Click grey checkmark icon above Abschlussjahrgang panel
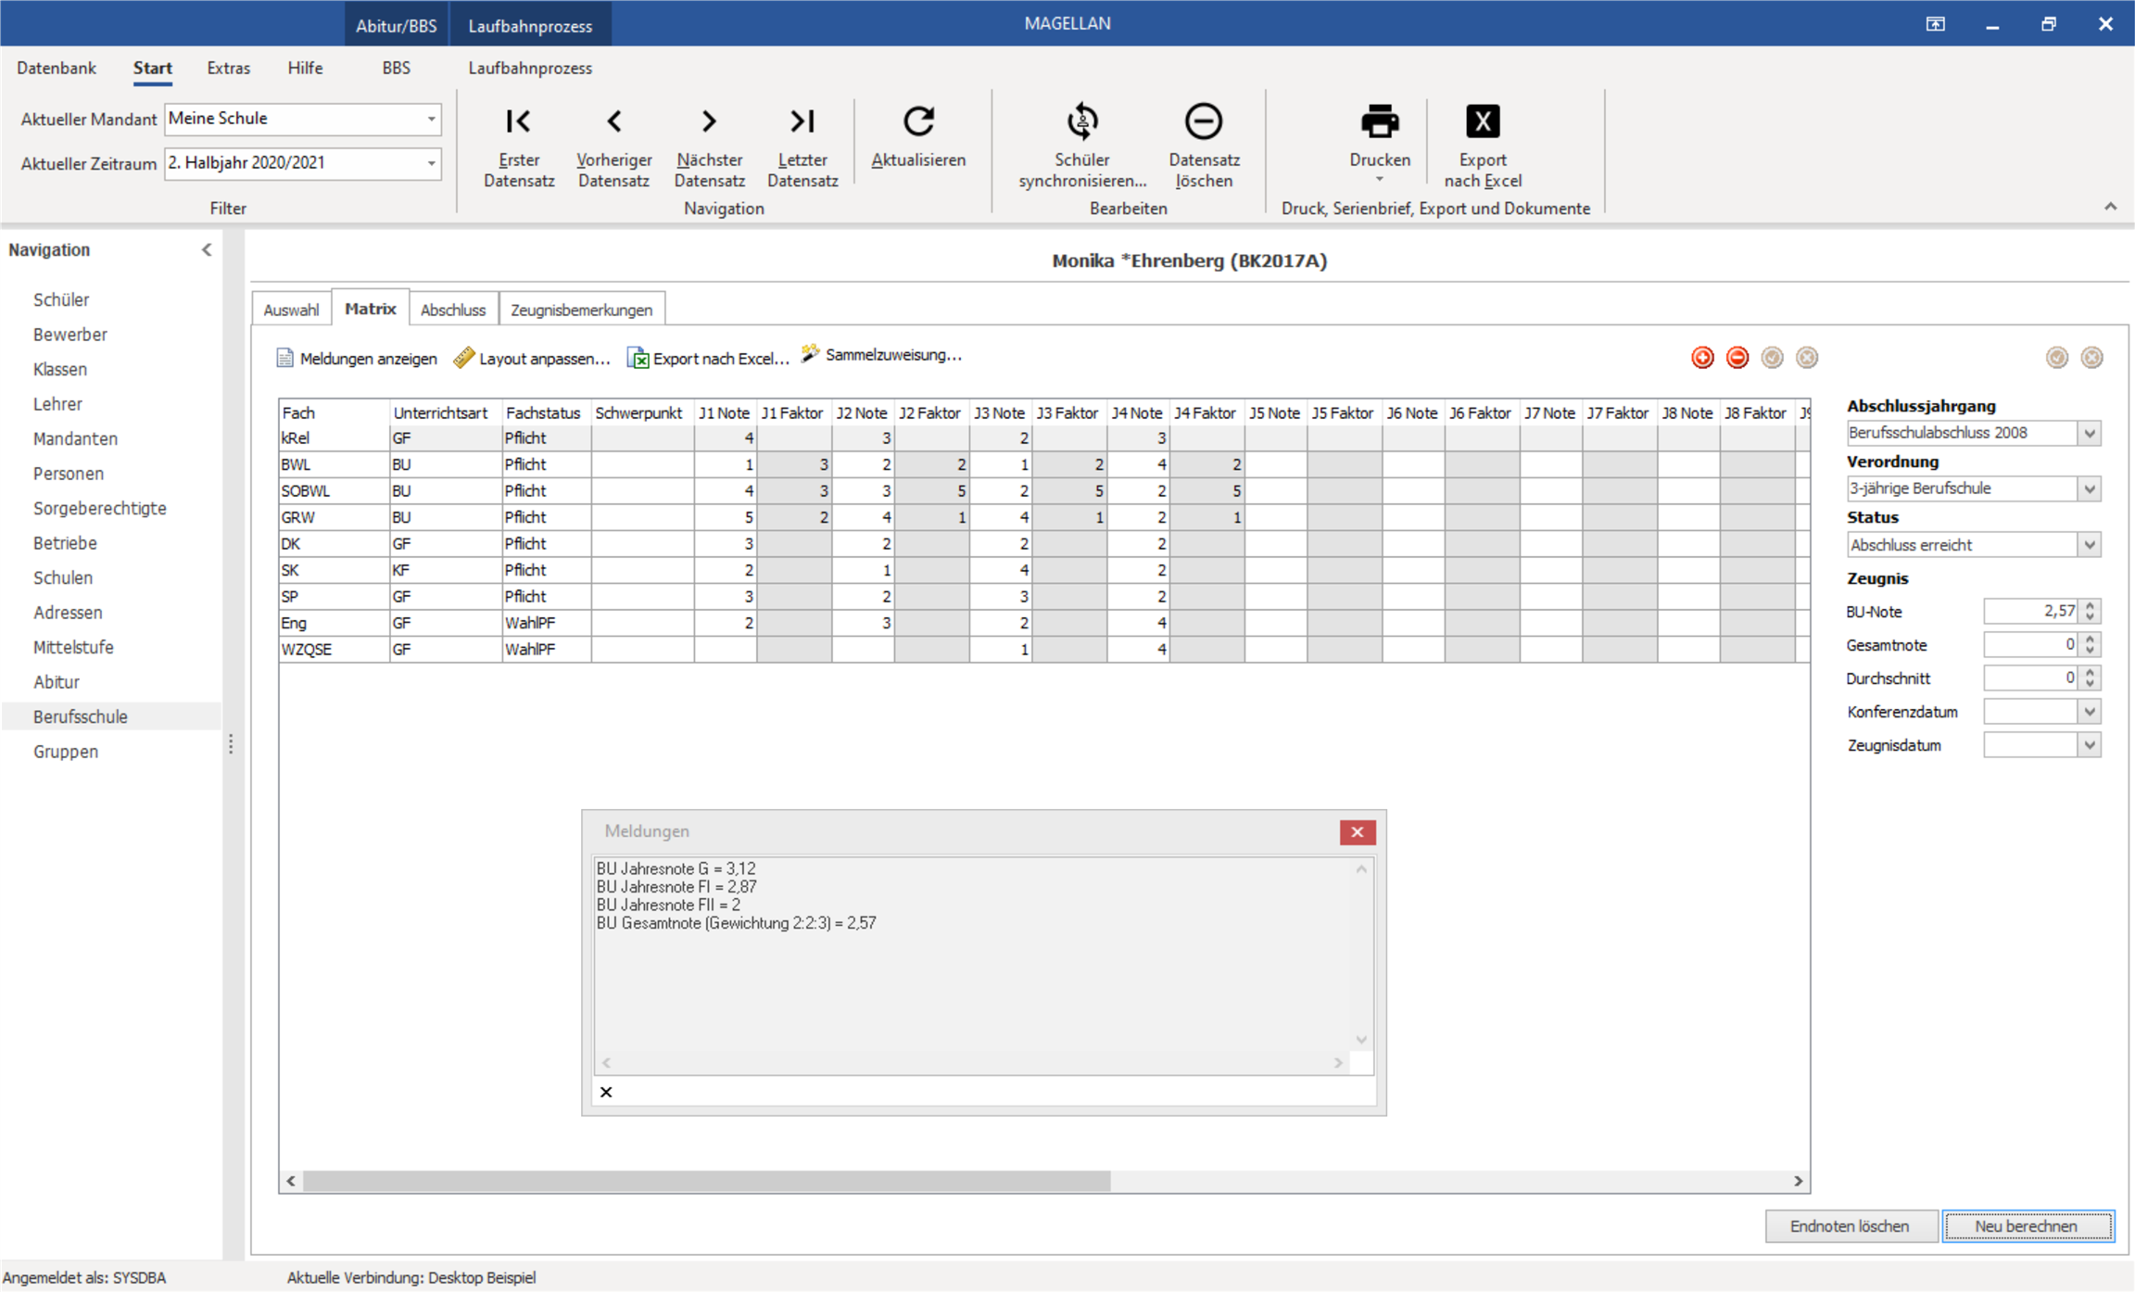Viewport: 2135px width, 1292px height. click(2057, 358)
